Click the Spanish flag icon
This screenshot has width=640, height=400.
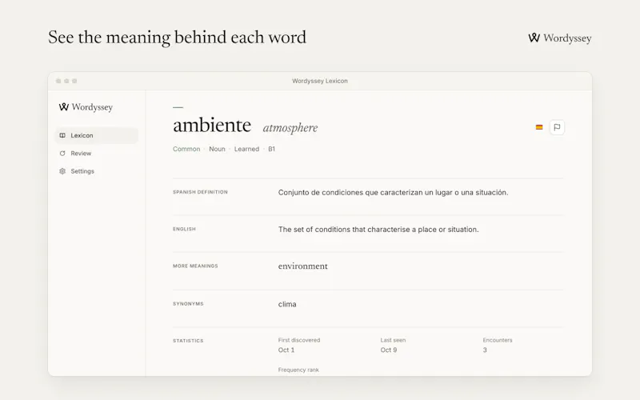(x=539, y=127)
